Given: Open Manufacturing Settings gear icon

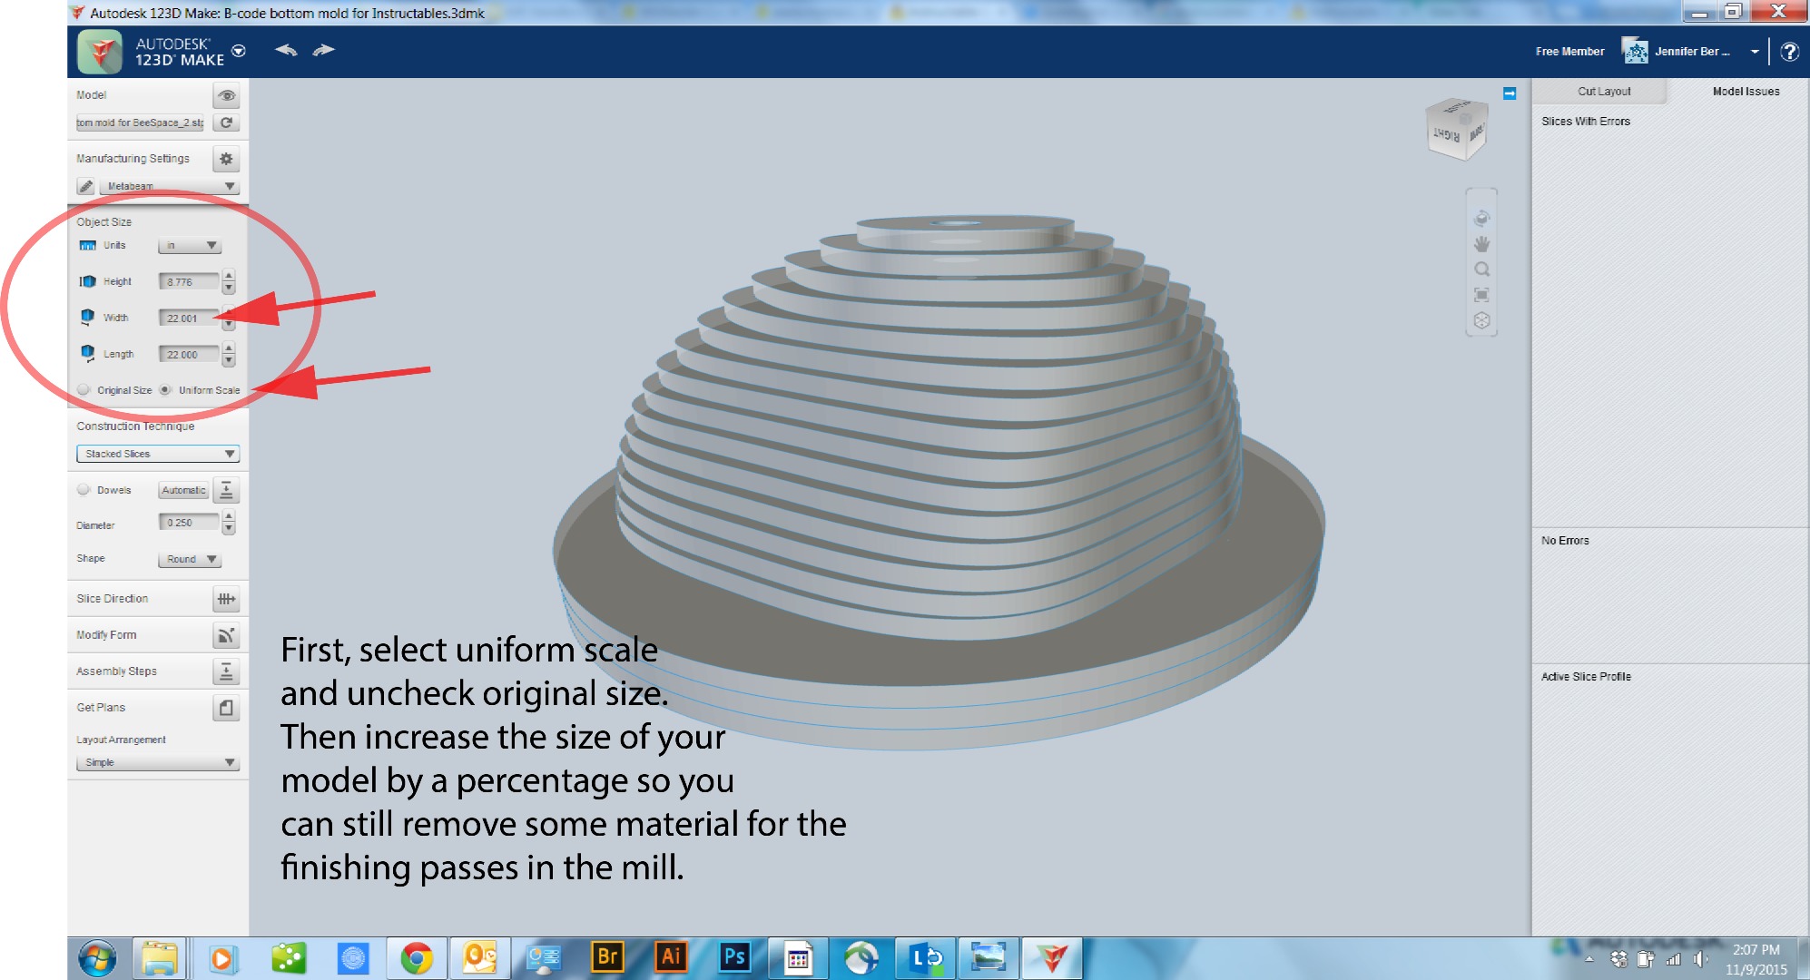Looking at the screenshot, I should pos(226,159).
